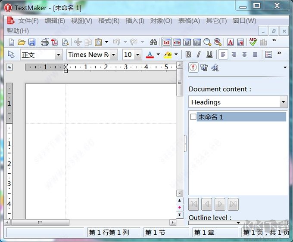This screenshot has width=293, height=242.
Task: Click the compass navigator sidebar icon
Action: click(193, 67)
